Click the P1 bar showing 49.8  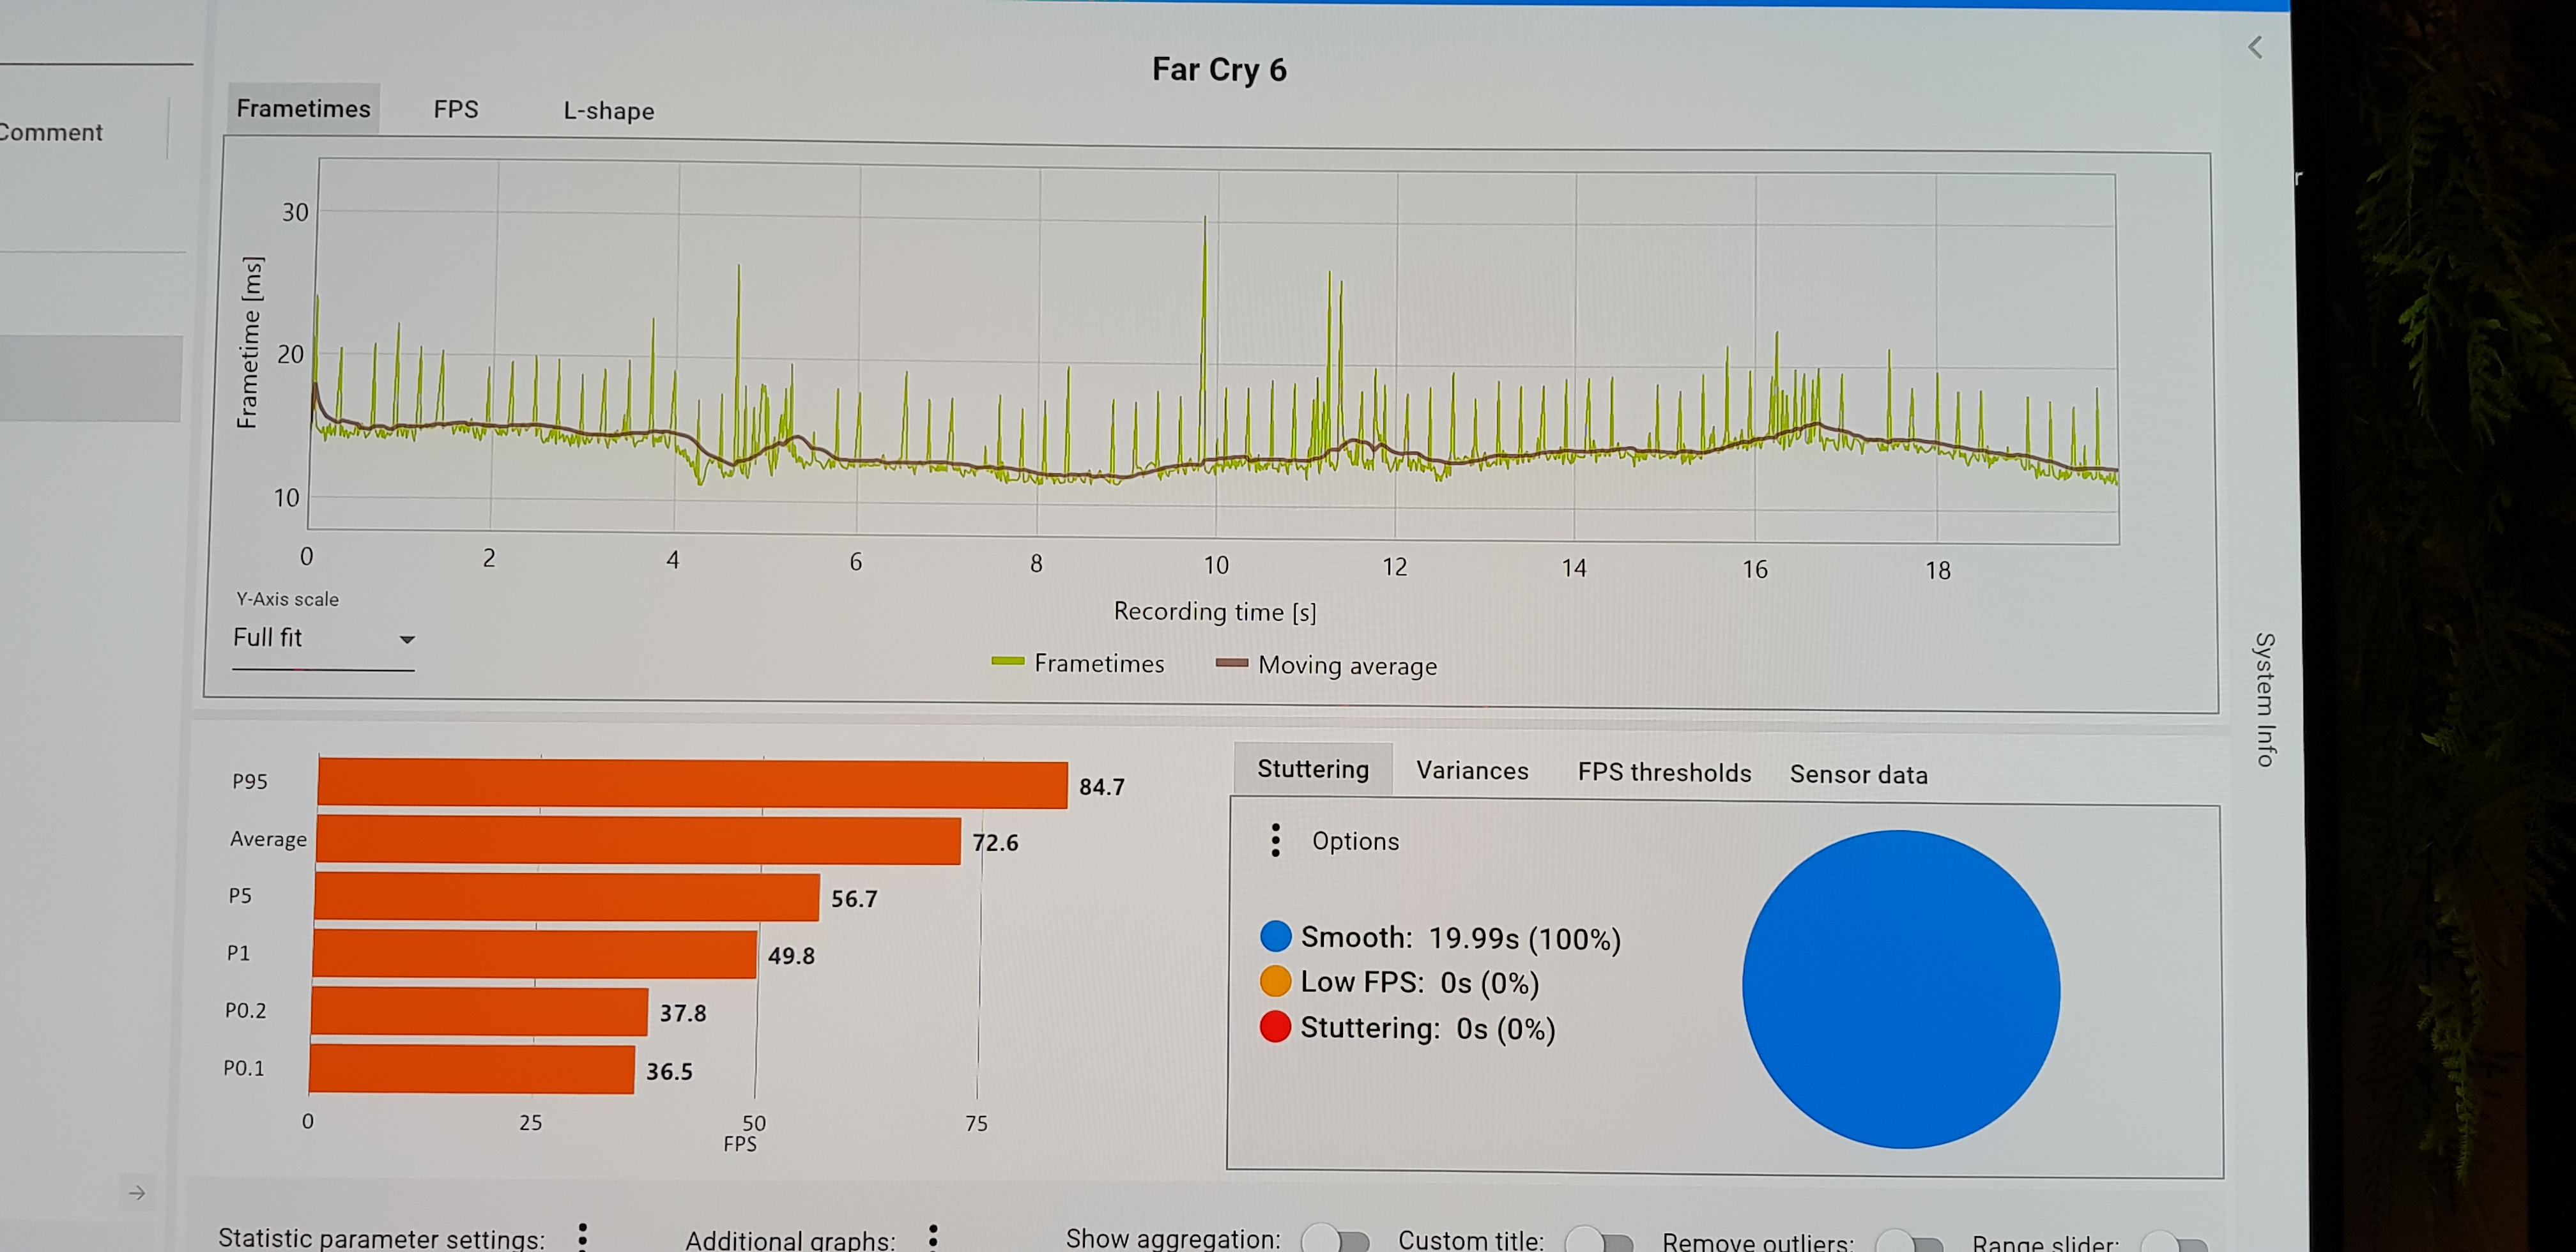[x=534, y=953]
